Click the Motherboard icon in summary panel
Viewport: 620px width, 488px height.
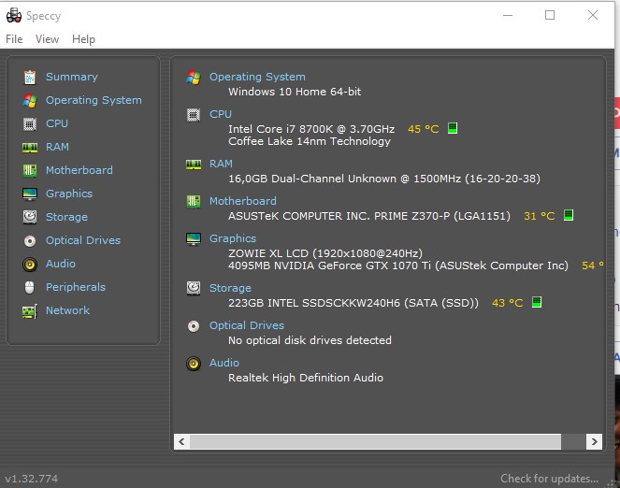click(x=194, y=202)
